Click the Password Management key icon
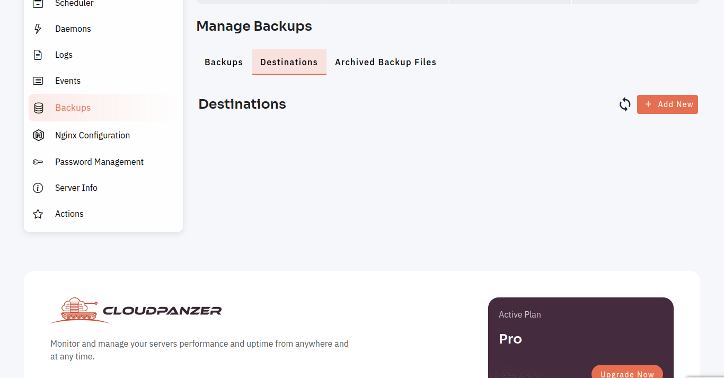The width and height of the screenshot is (724, 378). (38, 162)
